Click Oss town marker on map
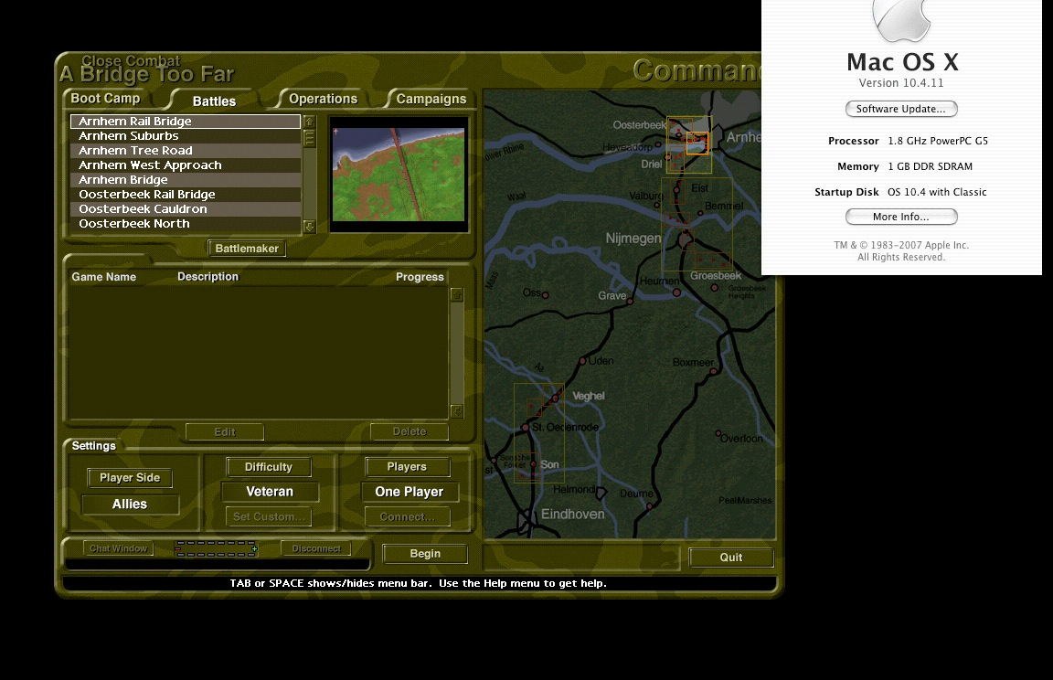The width and height of the screenshot is (1053, 680). point(546,295)
